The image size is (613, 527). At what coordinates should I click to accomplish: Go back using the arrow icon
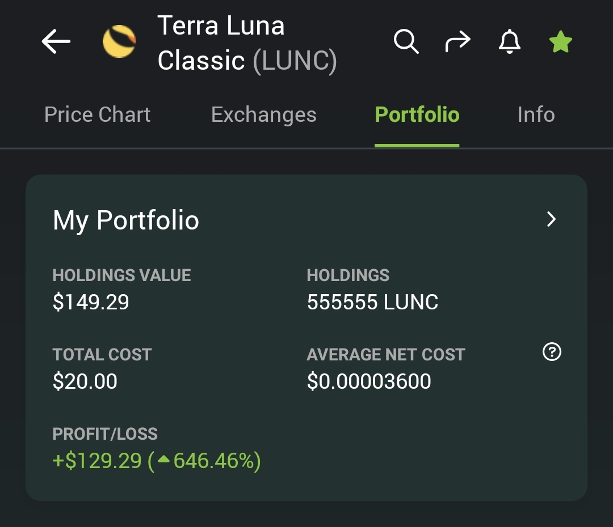56,41
